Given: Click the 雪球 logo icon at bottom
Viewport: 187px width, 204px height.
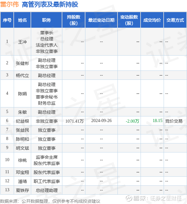Looking at the screenshot, I should [129, 198].
